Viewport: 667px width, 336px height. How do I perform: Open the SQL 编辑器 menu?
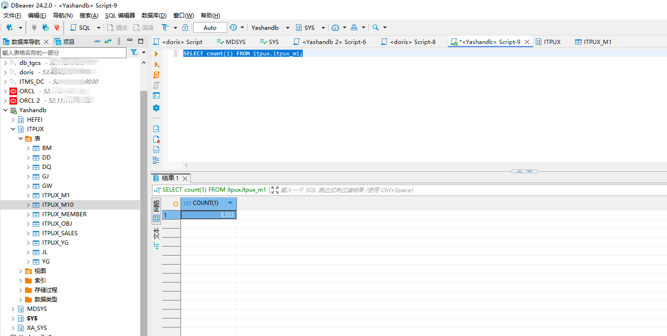(x=120, y=16)
